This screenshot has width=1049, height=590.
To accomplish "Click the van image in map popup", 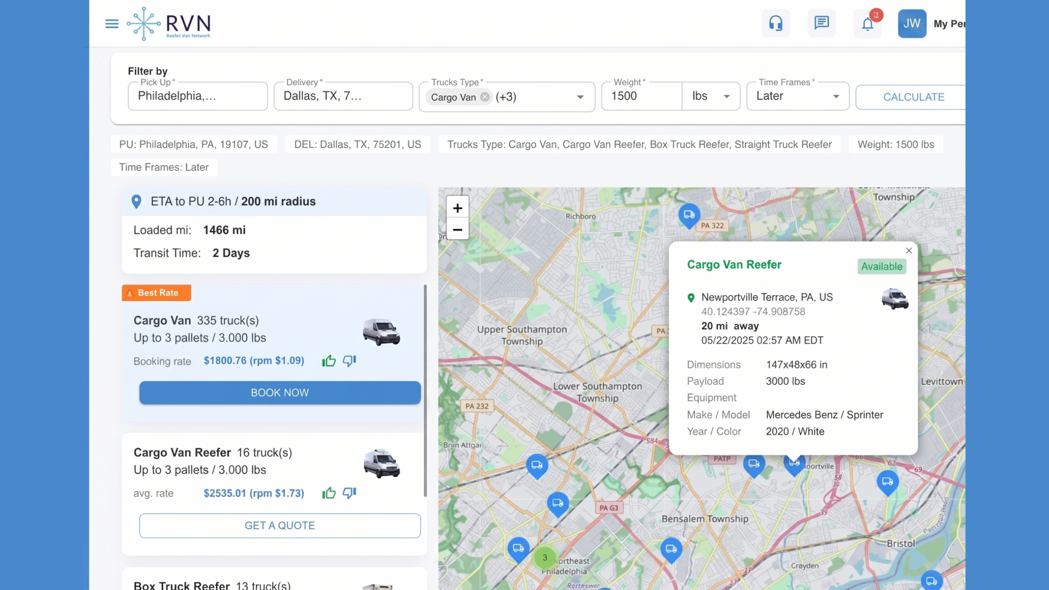I will coord(895,299).
